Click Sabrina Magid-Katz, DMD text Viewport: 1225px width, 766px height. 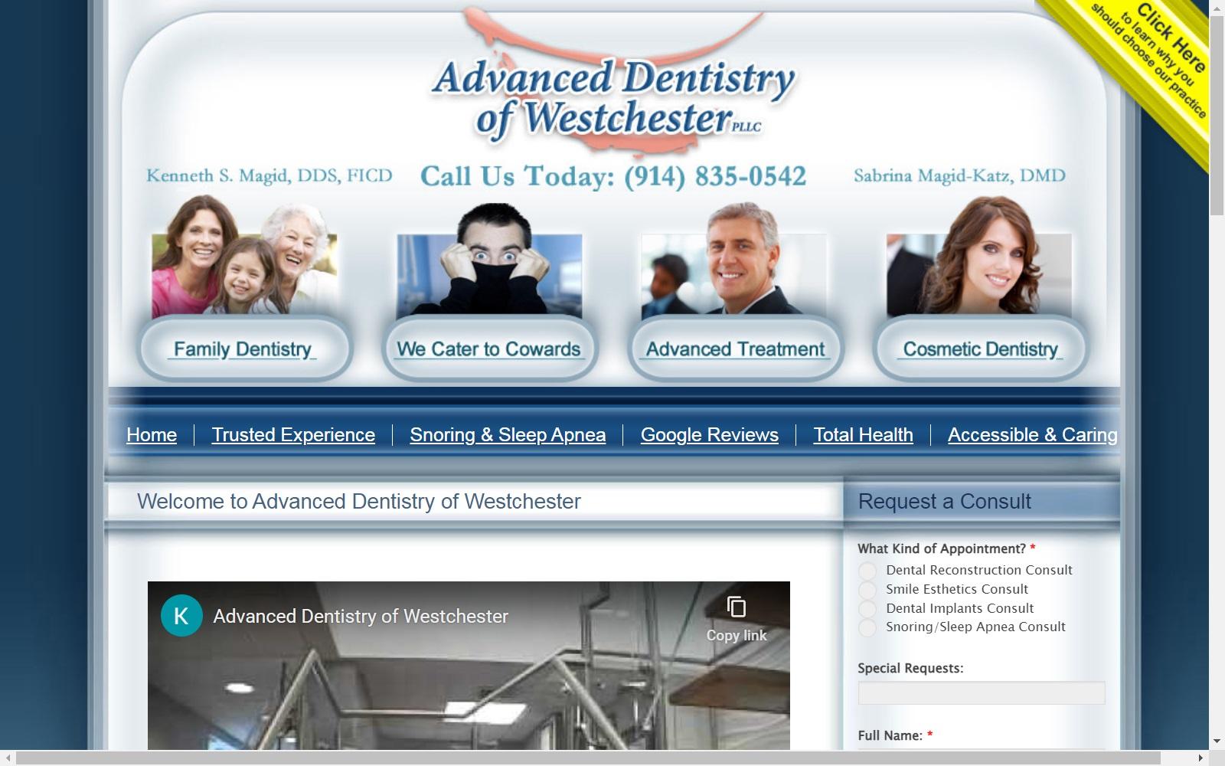tap(959, 176)
